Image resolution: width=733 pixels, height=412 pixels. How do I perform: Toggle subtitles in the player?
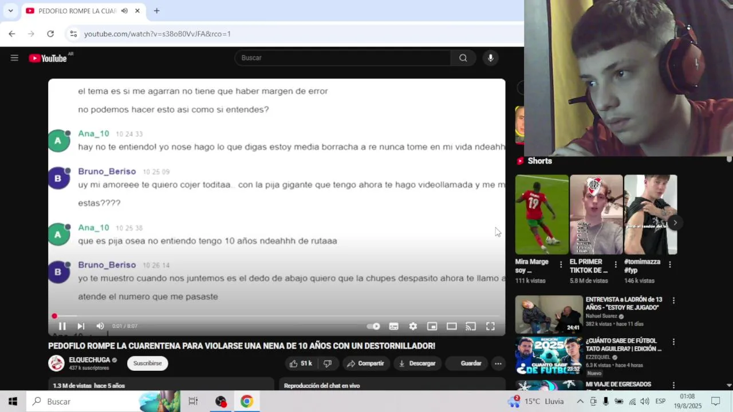click(393, 326)
